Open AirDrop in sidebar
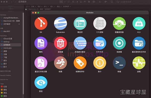 (x=5, y=42)
